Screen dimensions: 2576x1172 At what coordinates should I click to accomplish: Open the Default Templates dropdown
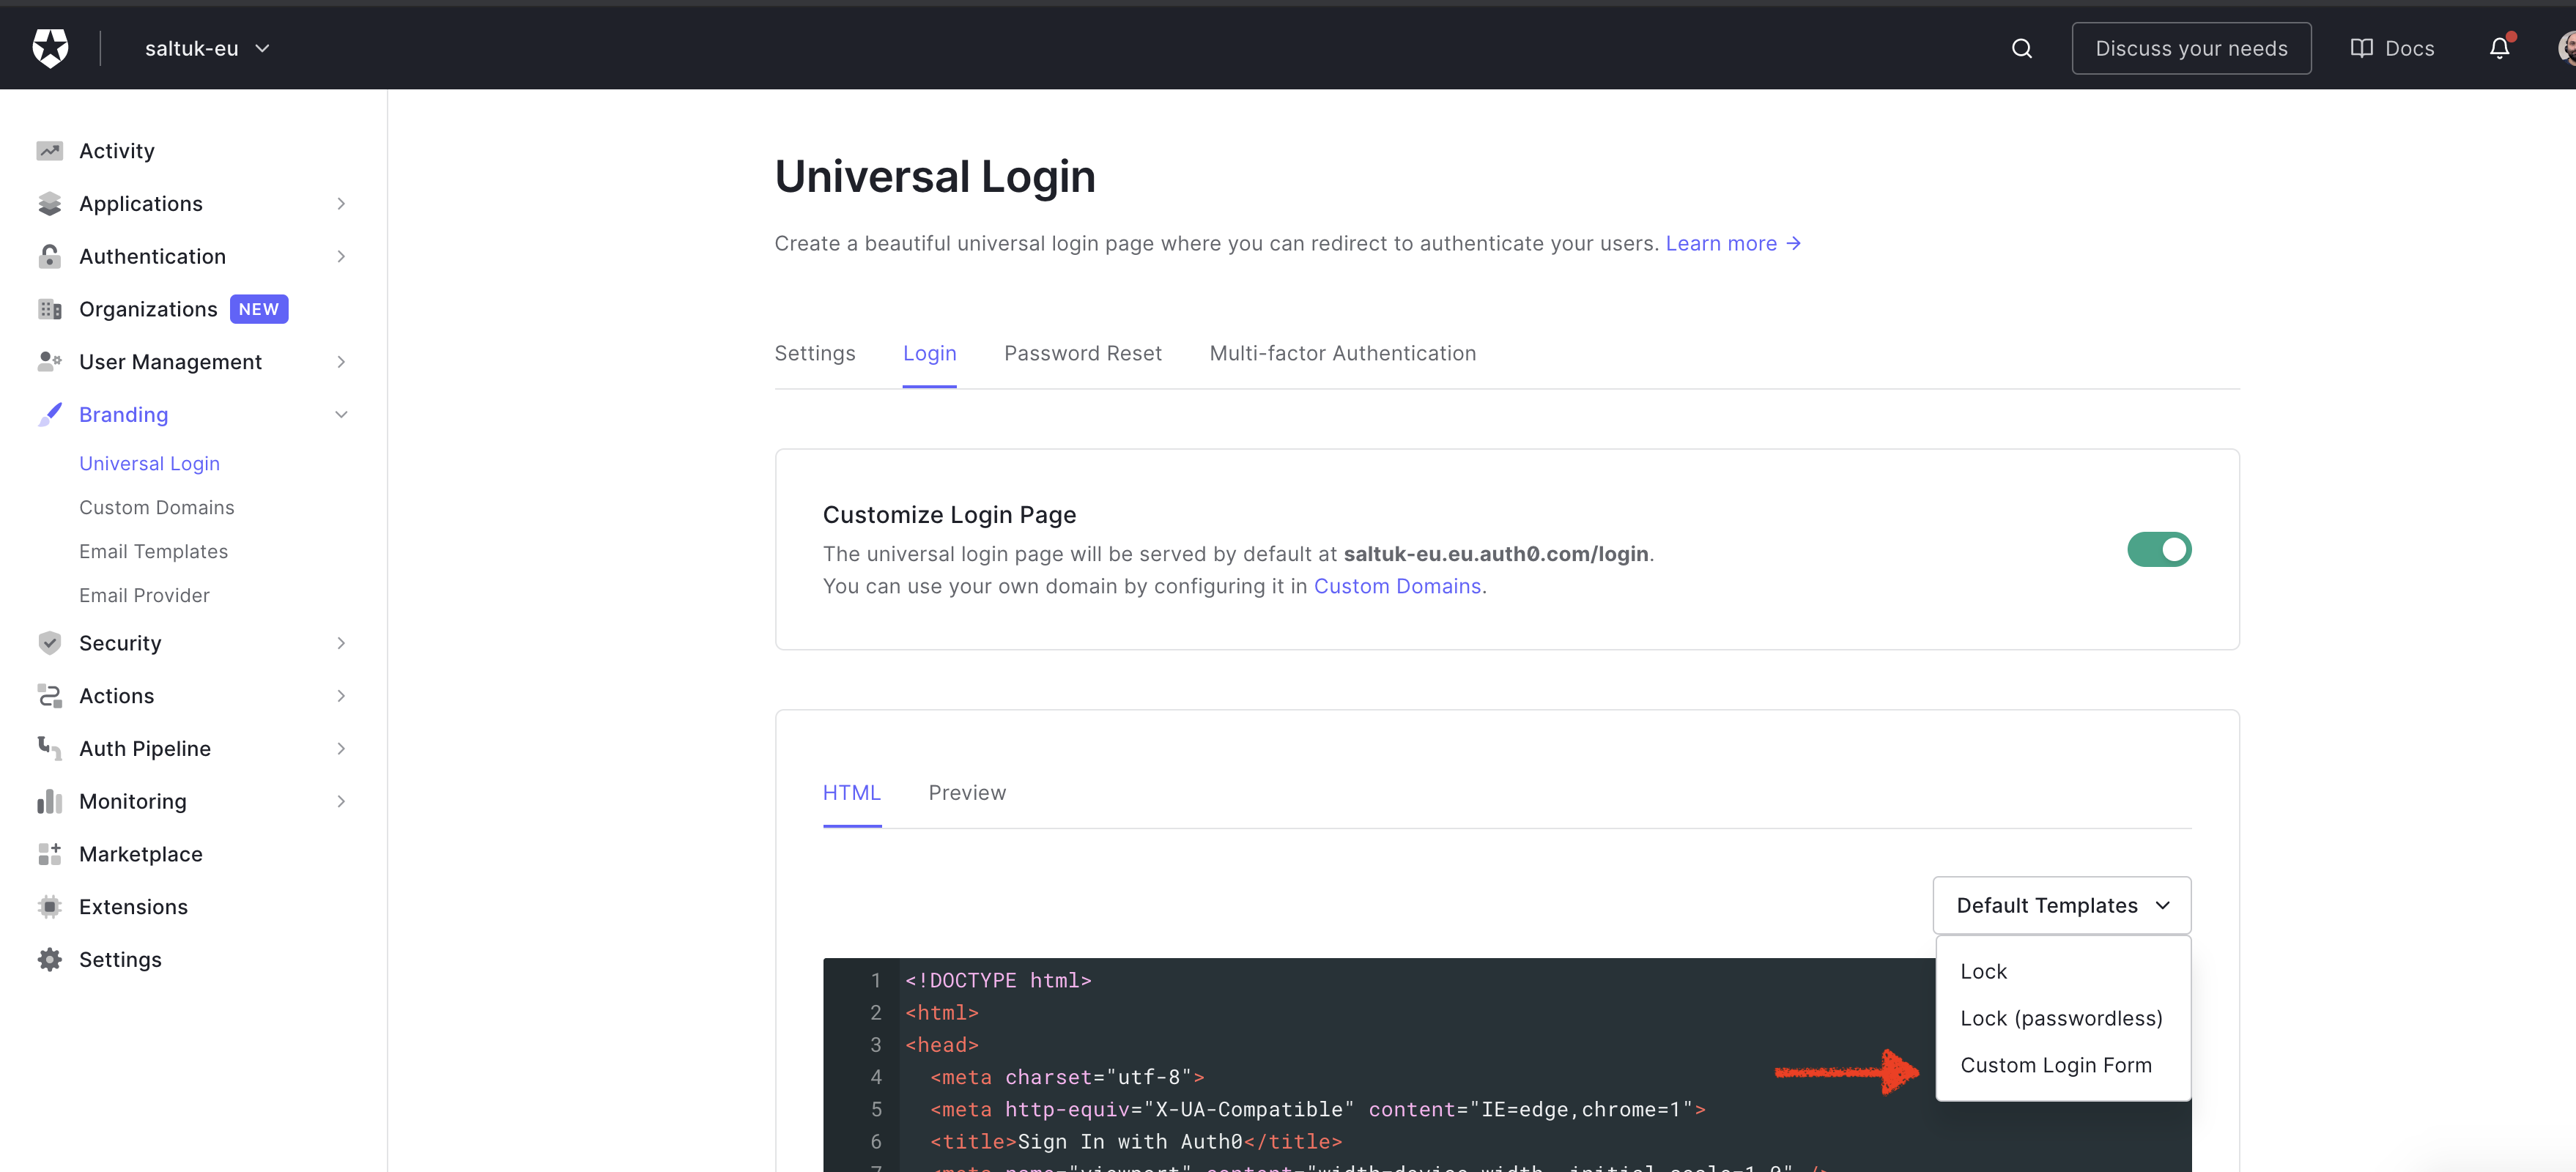coord(2061,905)
